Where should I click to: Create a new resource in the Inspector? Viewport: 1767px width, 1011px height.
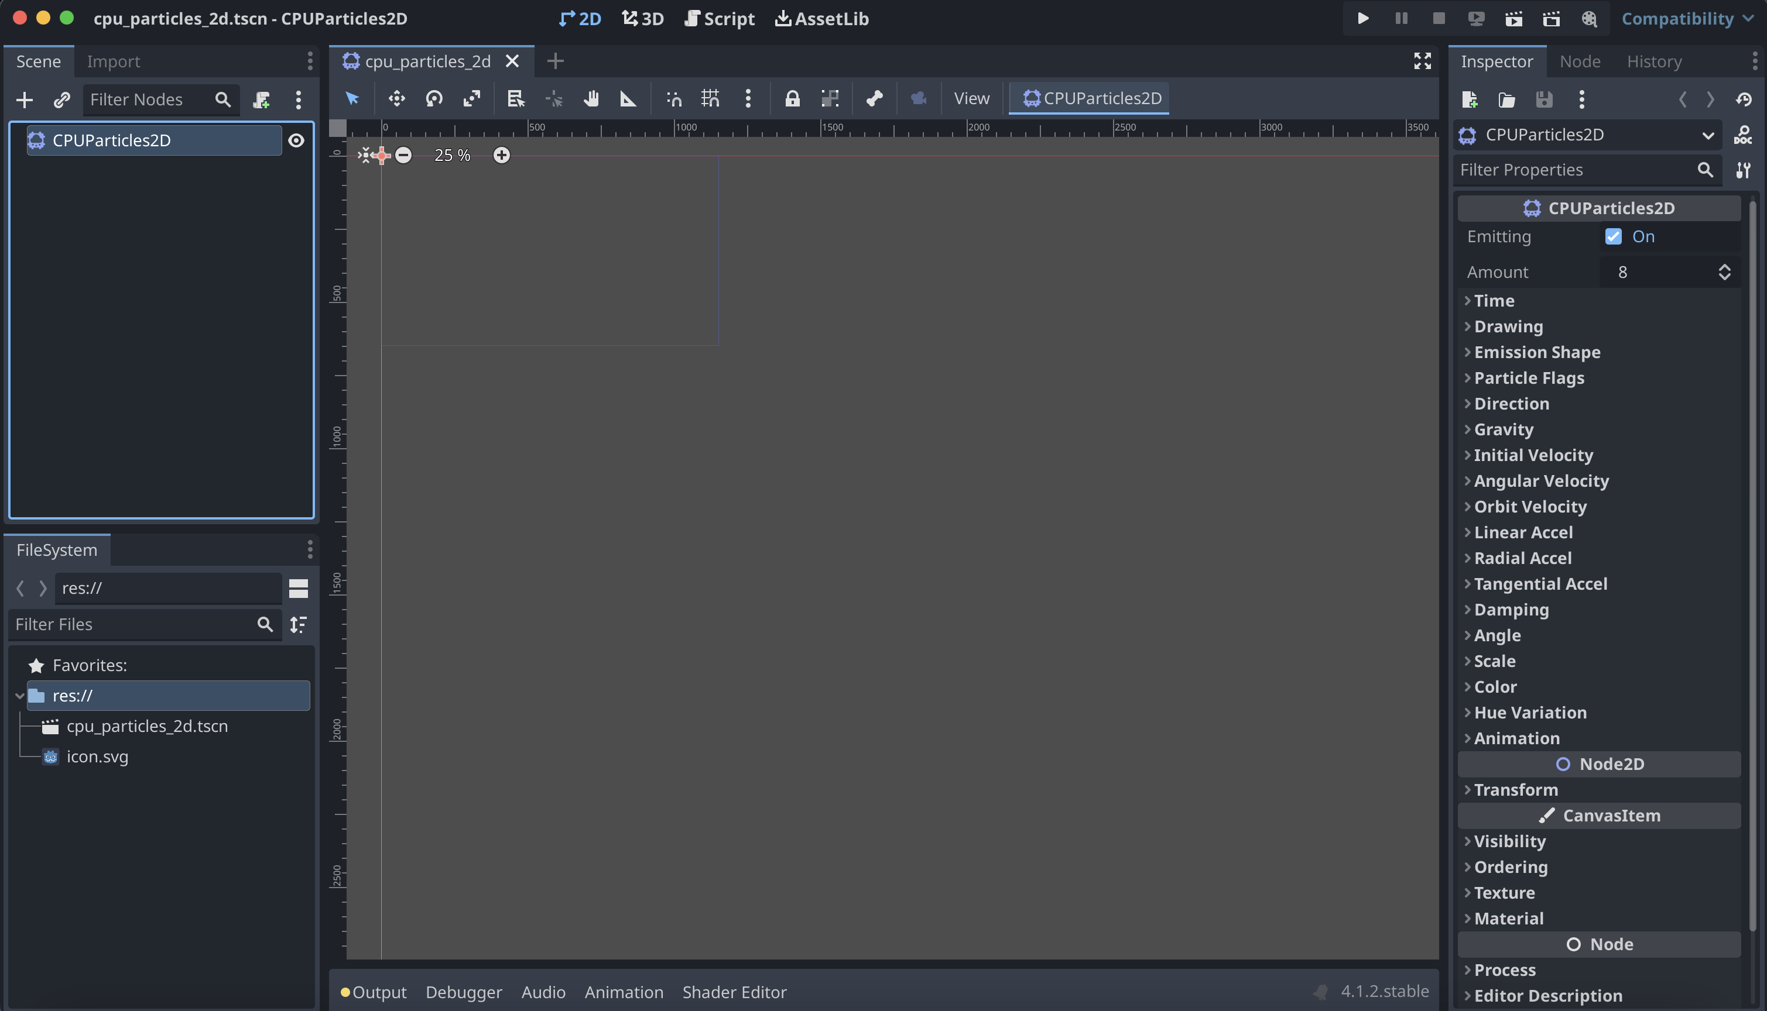pos(1470,99)
